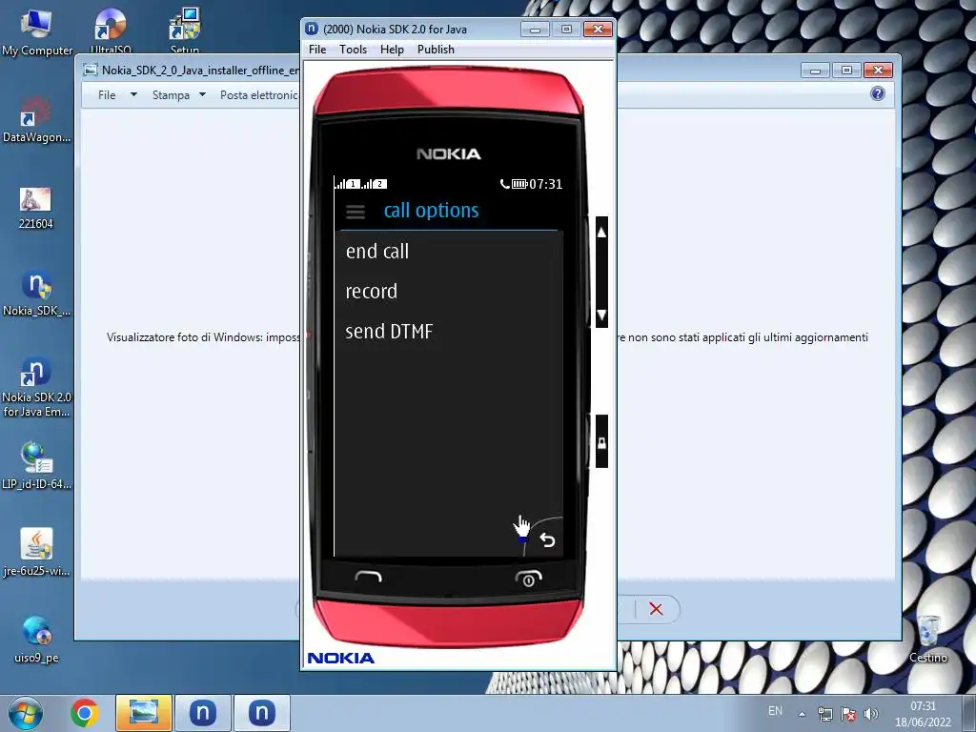Screen dimensions: 976x732
Task: Click the network icon in system tray
Action: tap(825, 714)
